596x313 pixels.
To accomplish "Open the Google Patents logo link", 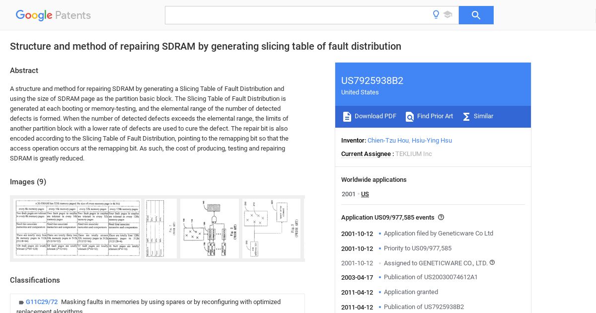I will click(53, 15).
